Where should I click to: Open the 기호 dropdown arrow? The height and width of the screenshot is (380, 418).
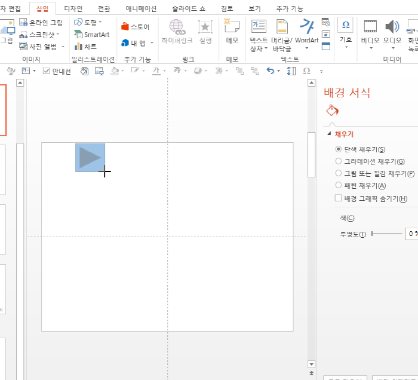(346, 47)
